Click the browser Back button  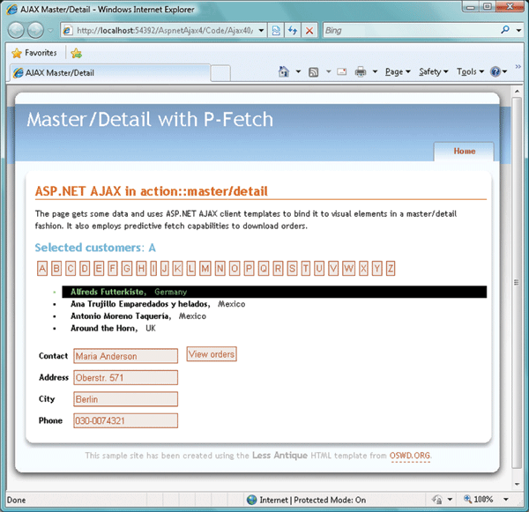[x=16, y=30]
